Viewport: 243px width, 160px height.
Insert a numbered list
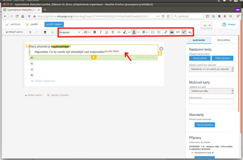pos(153,32)
